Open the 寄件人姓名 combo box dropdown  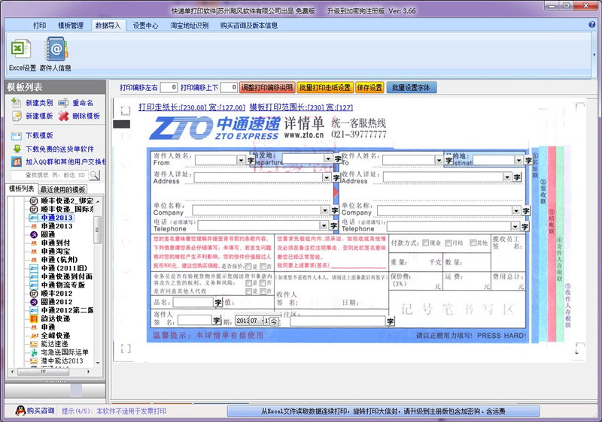[241, 160]
